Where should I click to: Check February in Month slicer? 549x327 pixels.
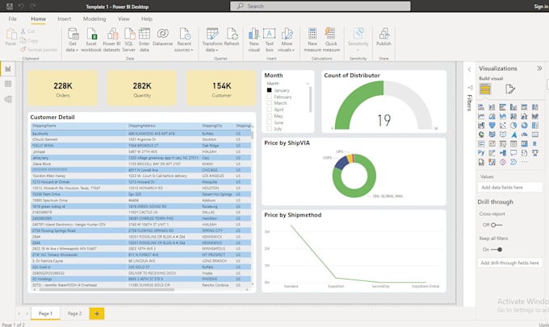click(x=269, y=97)
